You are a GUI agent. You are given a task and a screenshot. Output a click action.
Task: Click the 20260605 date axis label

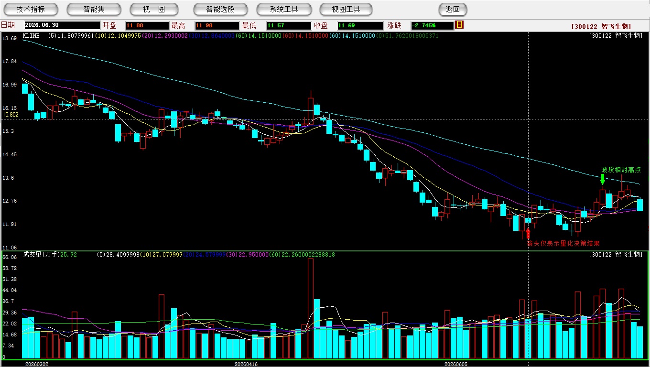coord(456,364)
